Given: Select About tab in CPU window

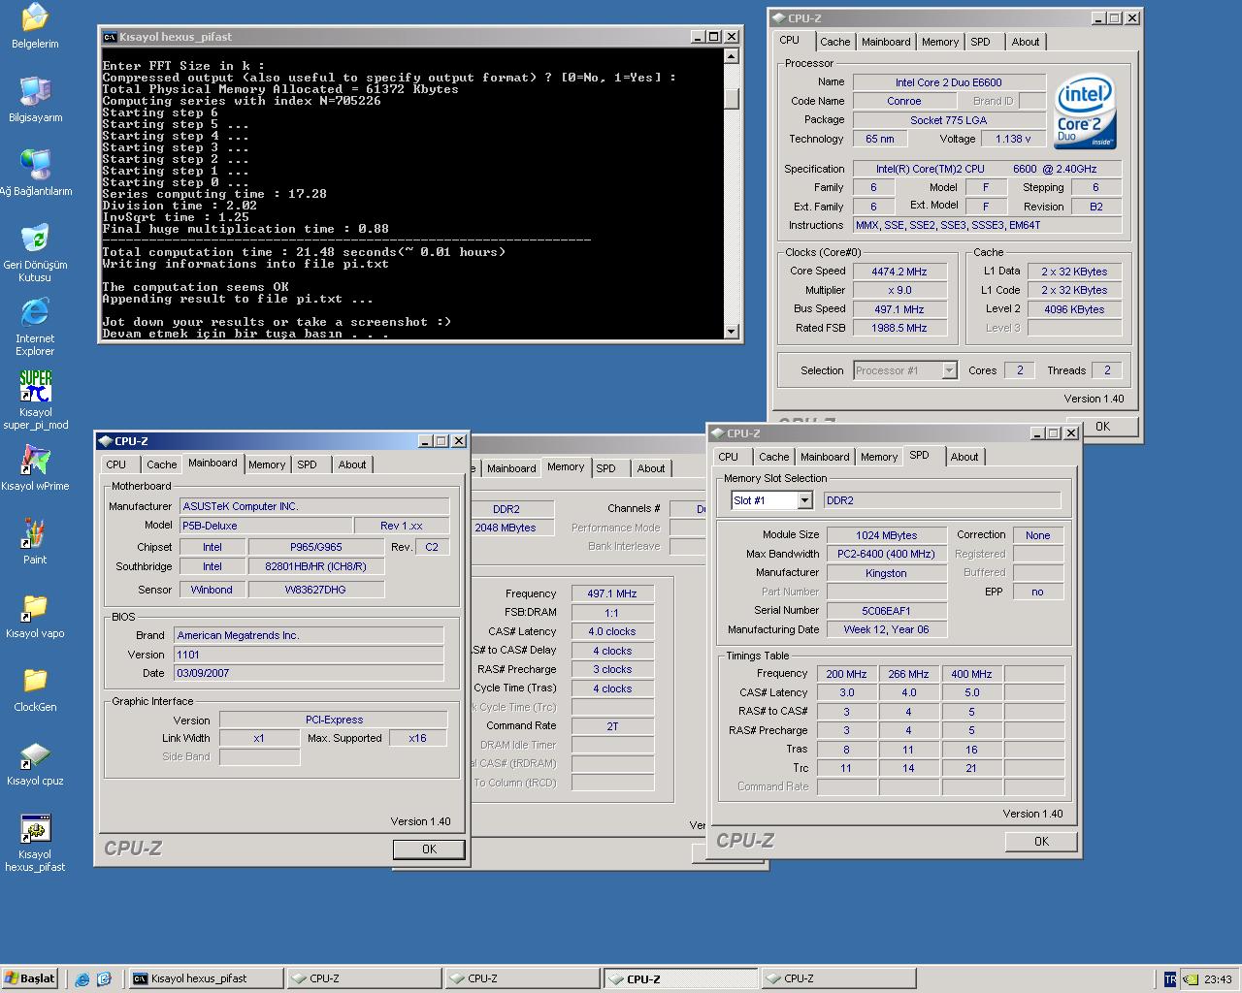Looking at the screenshot, I should click(1025, 42).
